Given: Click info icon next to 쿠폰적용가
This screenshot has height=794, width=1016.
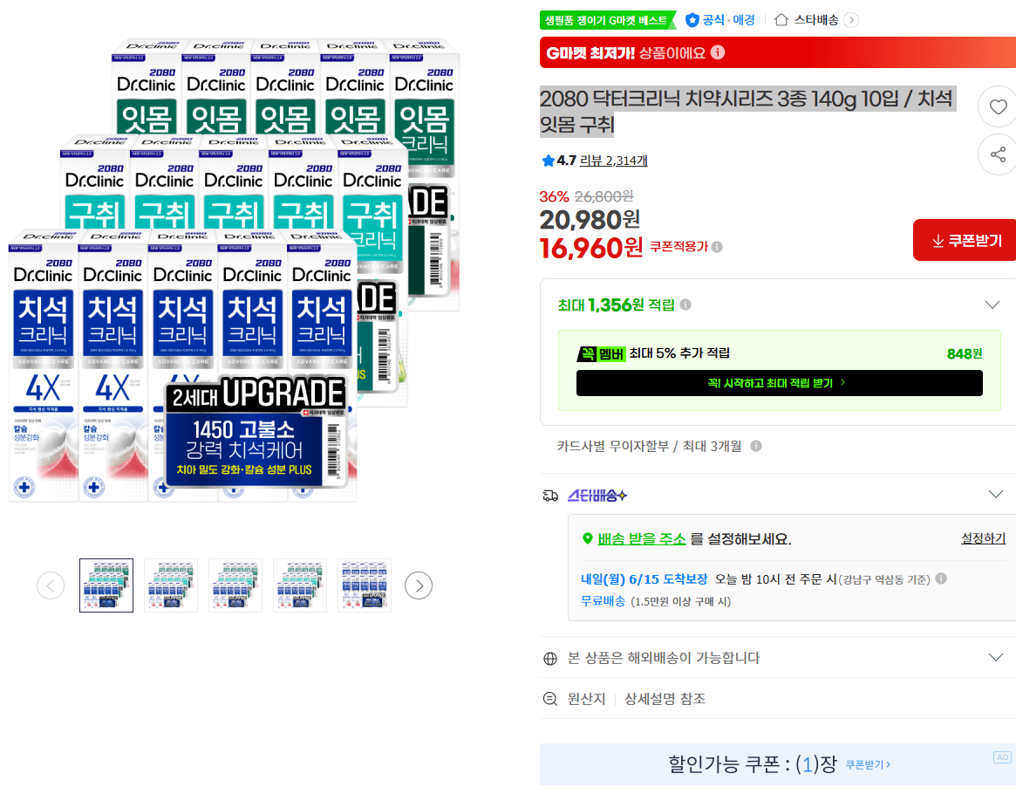Looking at the screenshot, I should (717, 247).
